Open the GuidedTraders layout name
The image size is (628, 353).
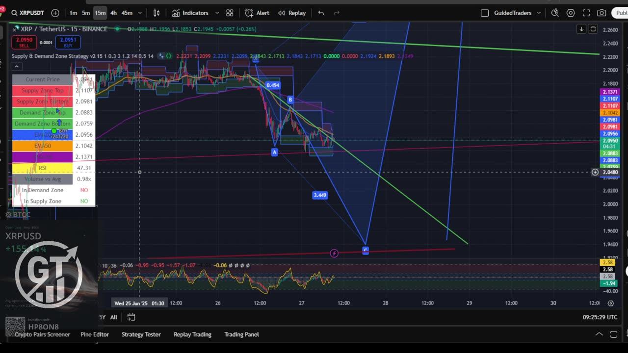pyautogui.click(x=513, y=13)
